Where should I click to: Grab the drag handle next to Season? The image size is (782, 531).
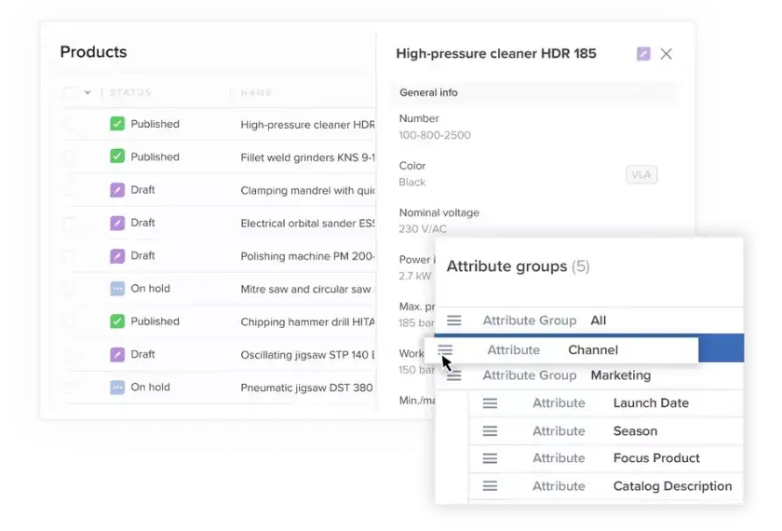click(x=490, y=431)
